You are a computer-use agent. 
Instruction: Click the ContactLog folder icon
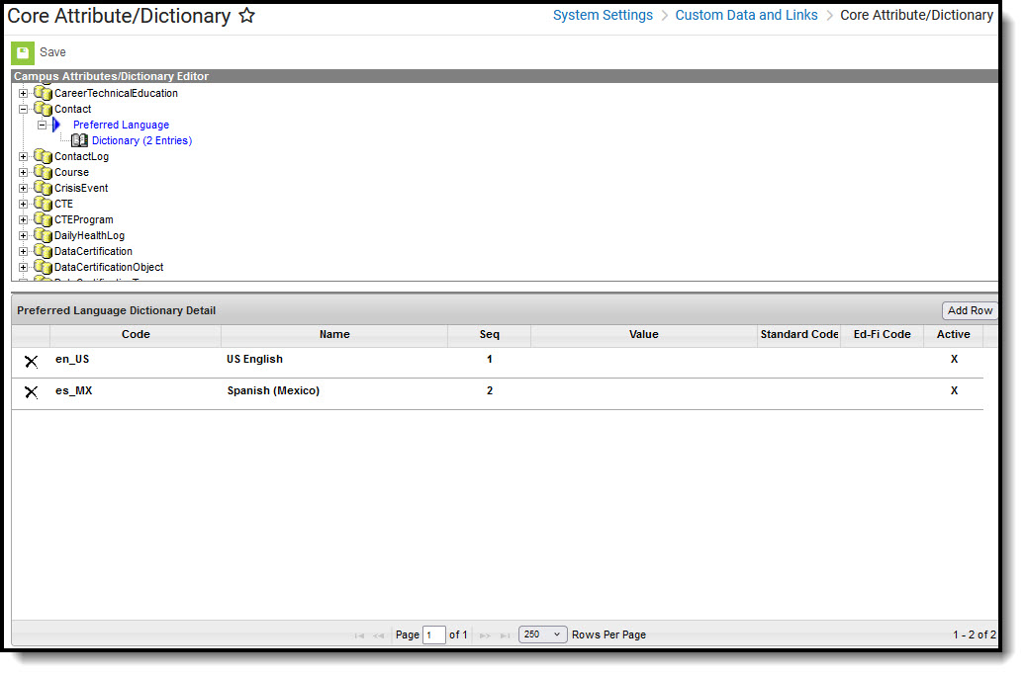click(44, 157)
